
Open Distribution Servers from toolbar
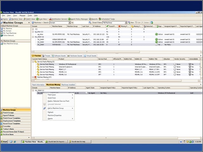coord(58,19)
